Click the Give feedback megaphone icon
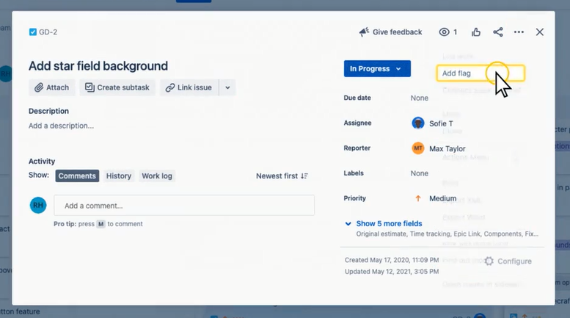Viewport: 570px width, 318px height. click(x=364, y=32)
